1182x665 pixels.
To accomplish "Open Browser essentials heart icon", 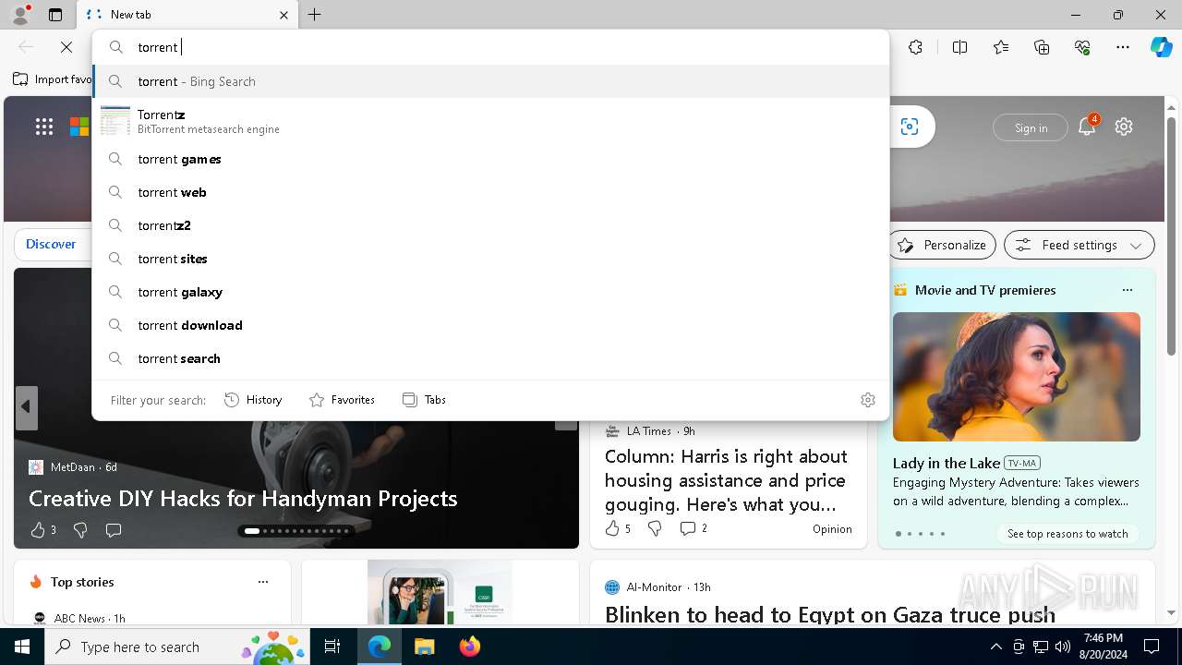I will 1082,47.
